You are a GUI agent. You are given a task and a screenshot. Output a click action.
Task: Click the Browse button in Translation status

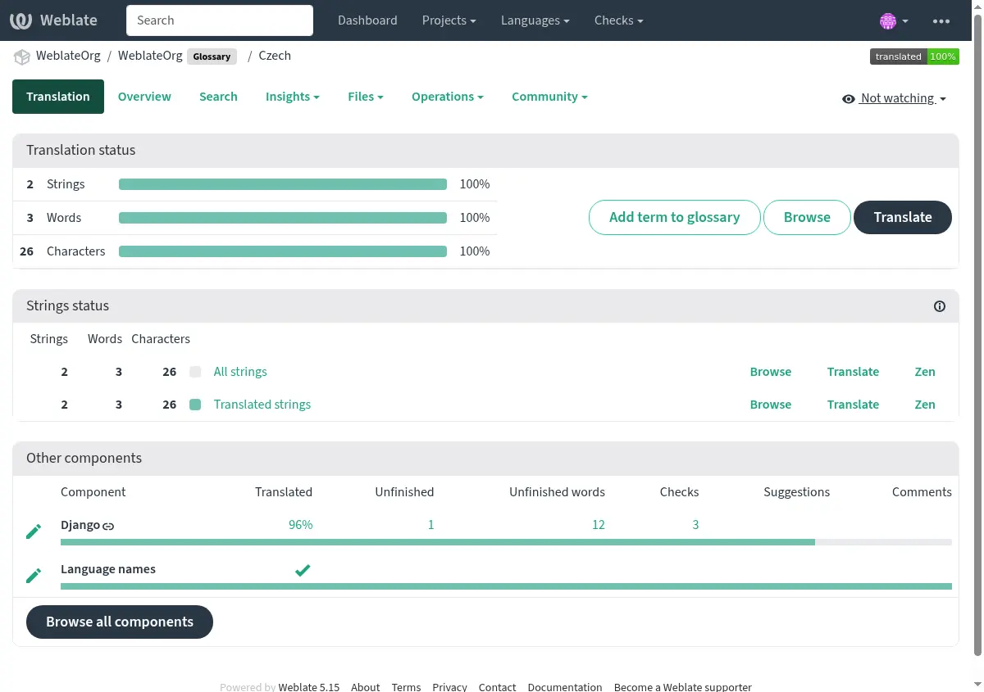807,217
